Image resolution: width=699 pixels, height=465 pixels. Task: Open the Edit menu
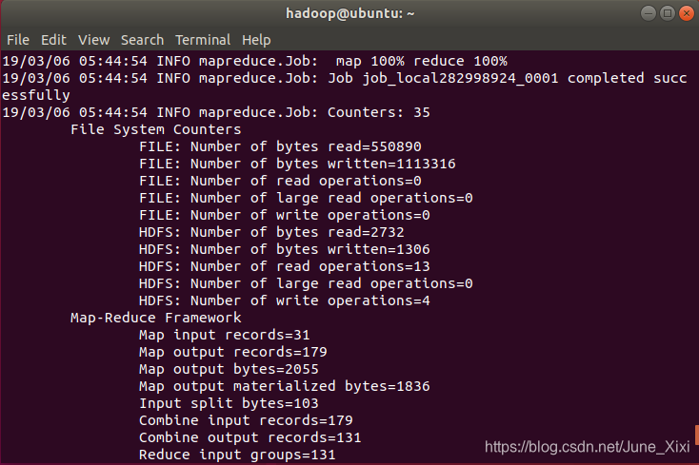[53, 40]
